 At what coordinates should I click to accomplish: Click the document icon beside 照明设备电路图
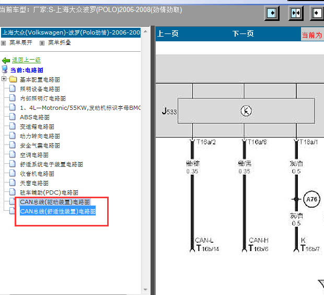coord(13,88)
